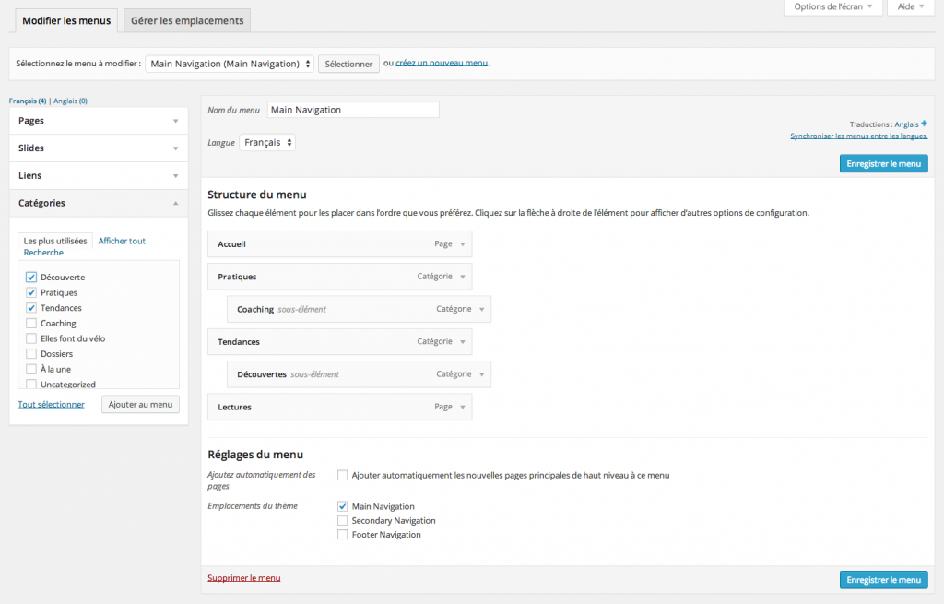Check the Dossiers category
The image size is (944, 604).
[x=31, y=353]
